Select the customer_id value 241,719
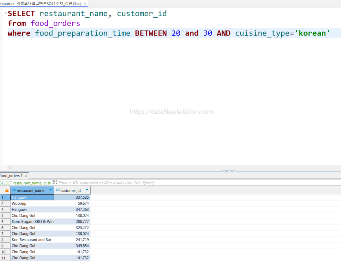The width and height of the screenshot is (341, 261). click(x=72, y=240)
